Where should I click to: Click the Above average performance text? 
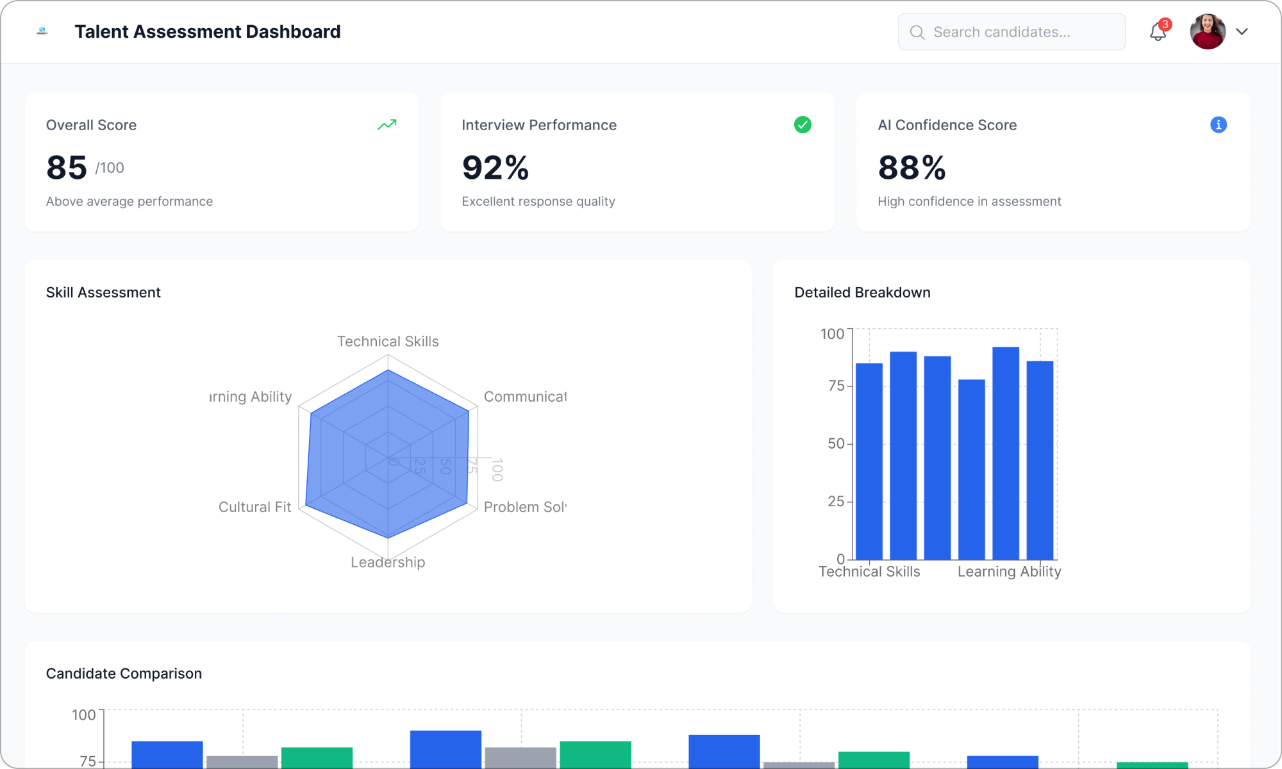pos(129,201)
